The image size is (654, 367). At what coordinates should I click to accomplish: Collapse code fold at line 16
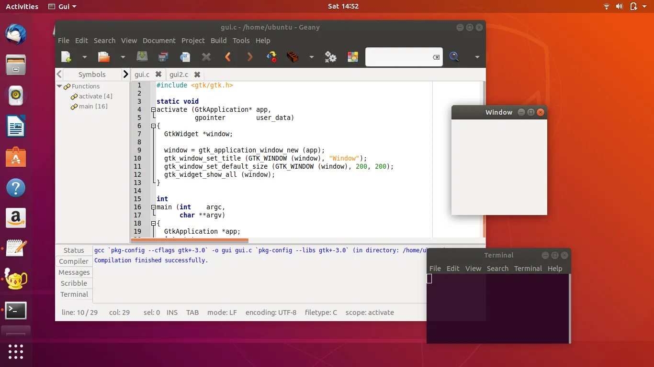click(153, 207)
